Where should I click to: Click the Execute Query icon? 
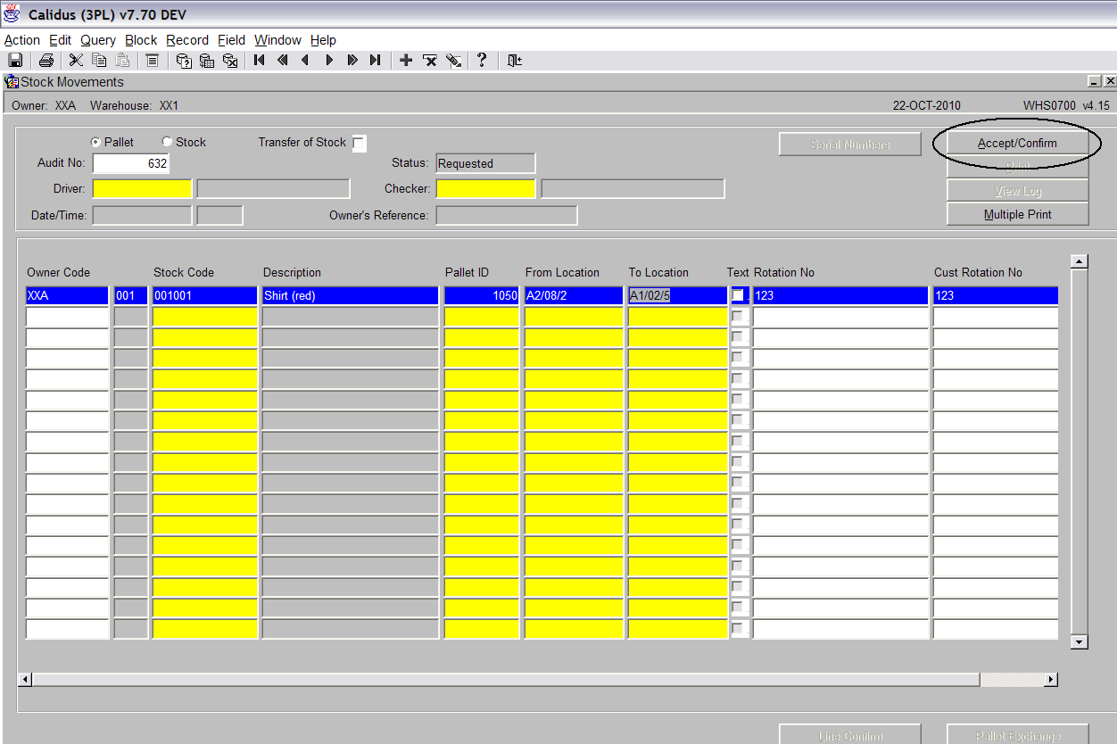pos(206,60)
